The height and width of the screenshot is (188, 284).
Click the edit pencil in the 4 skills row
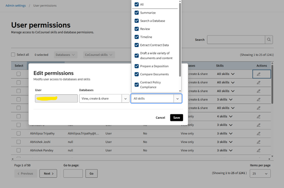pyautogui.click(x=258, y=117)
